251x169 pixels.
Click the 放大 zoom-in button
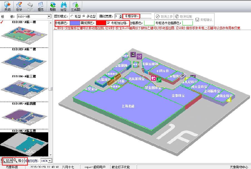[7, 161]
